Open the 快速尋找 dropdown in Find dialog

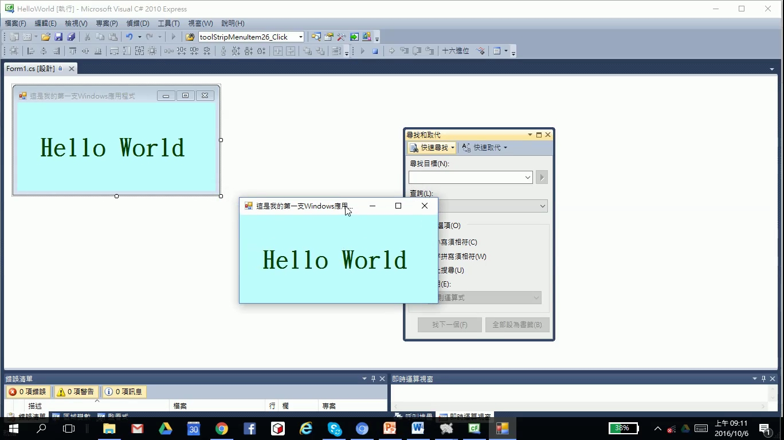pyautogui.click(x=452, y=148)
